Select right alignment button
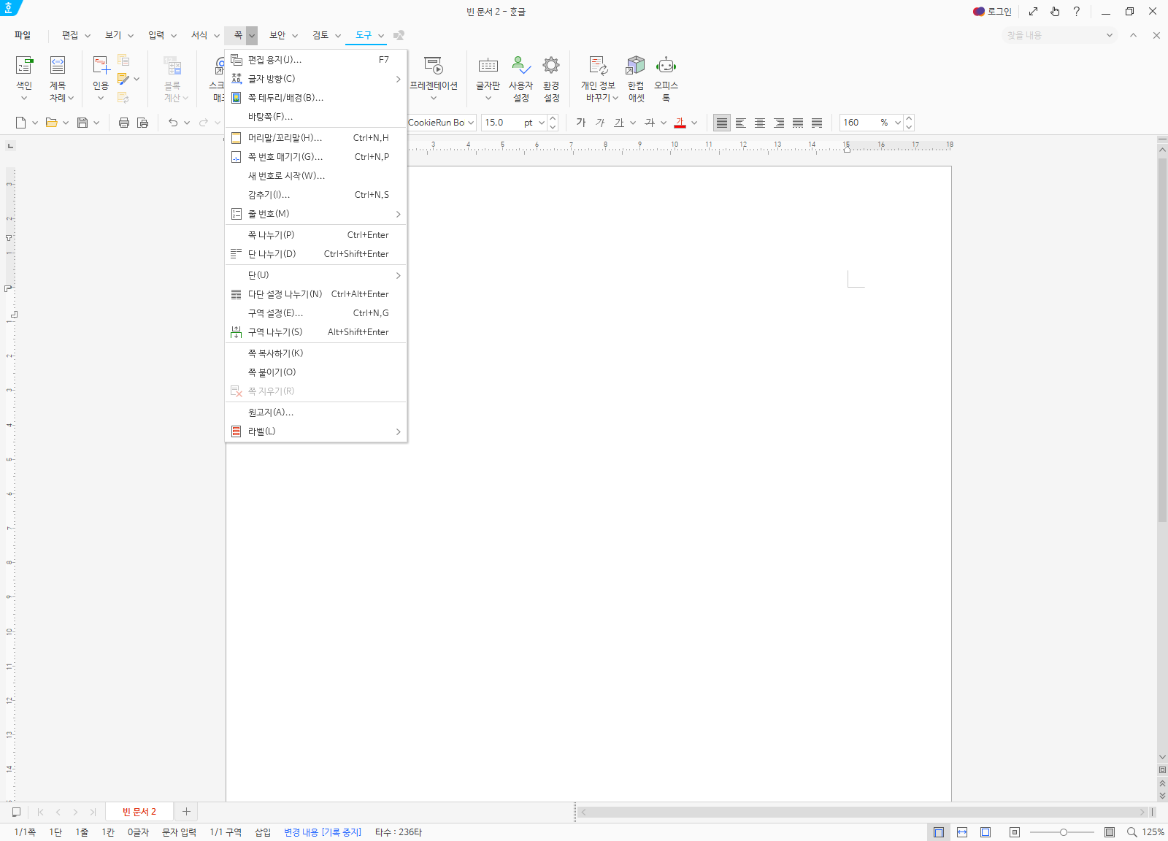The image size is (1168, 841). click(779, 123)
